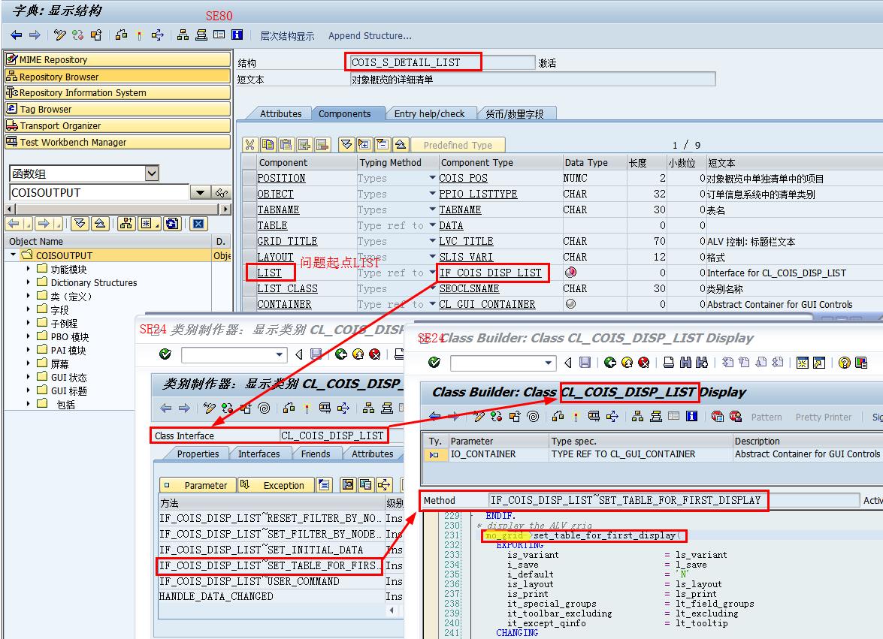Expand the GUI 状态 folder

pyautogui.click(x=28, y=376)
